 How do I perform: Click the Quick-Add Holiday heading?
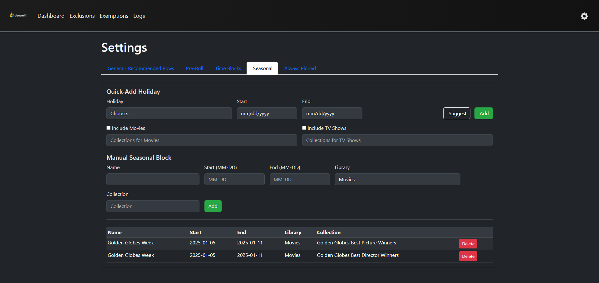133,92
